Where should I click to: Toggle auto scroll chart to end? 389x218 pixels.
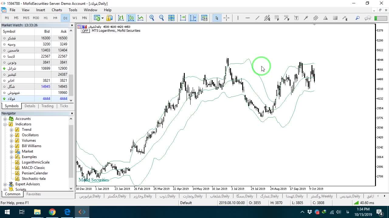click(x=183, y=18)
